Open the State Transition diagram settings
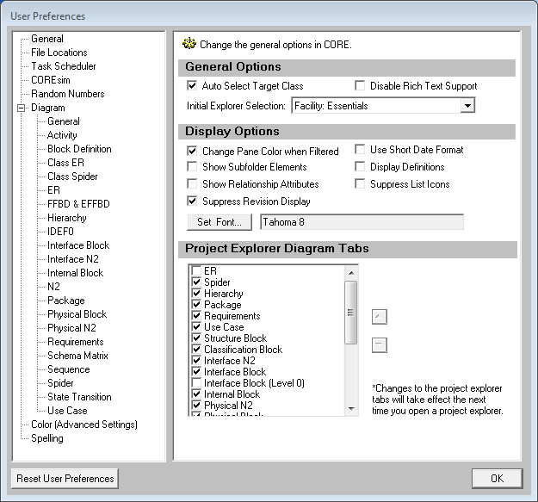The image size is (538, 502). pos(79,397)
